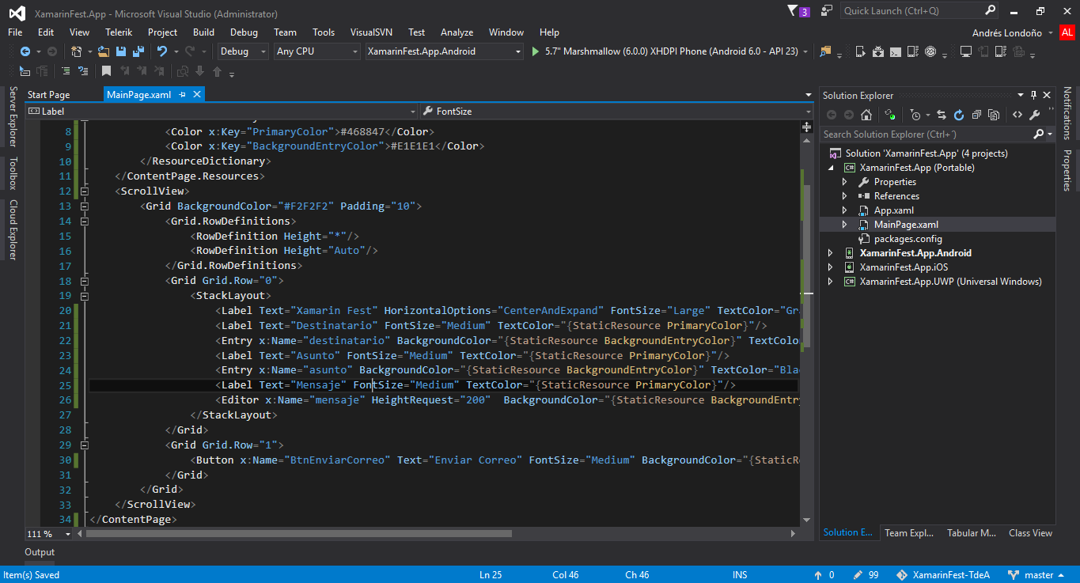The image size is (1080, 583).
Task: Open the Server Explorer side tab
Action: click(13, 117)
